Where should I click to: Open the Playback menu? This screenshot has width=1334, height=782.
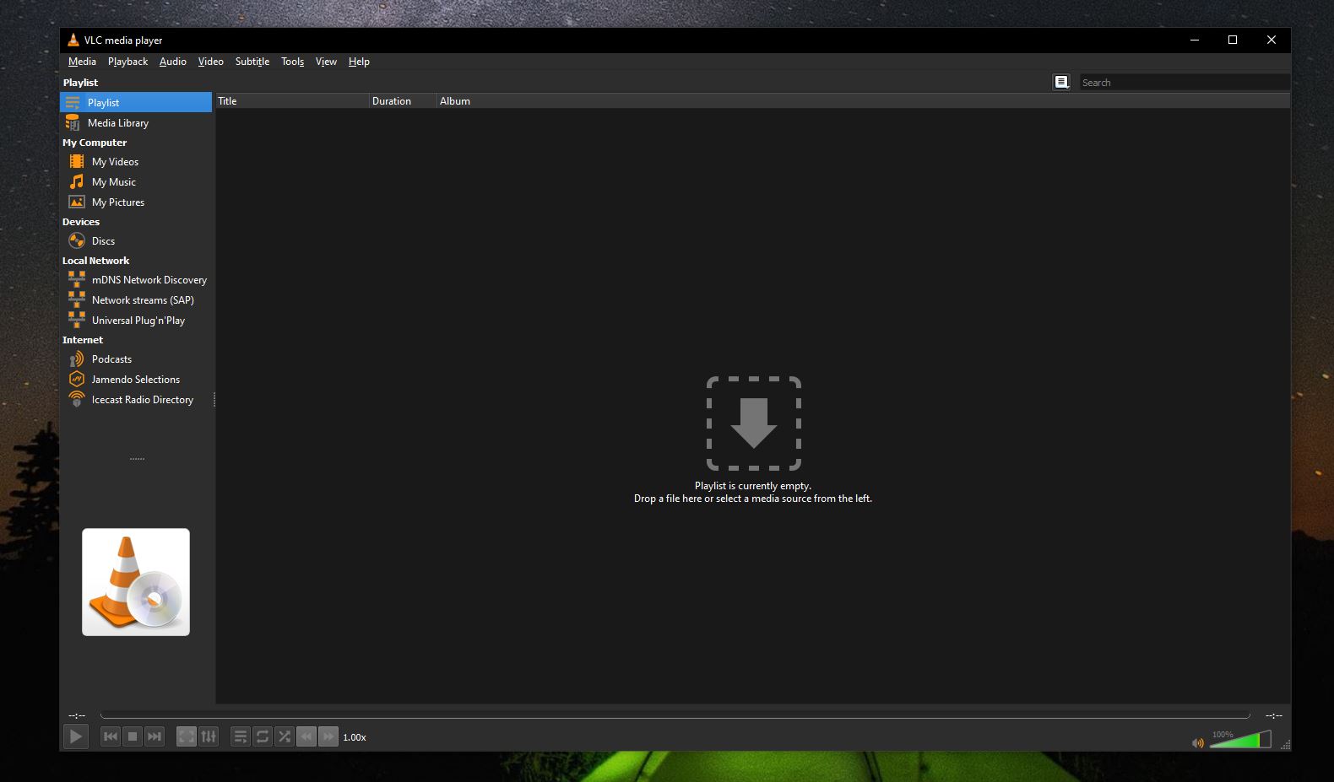tap(127, 62)
